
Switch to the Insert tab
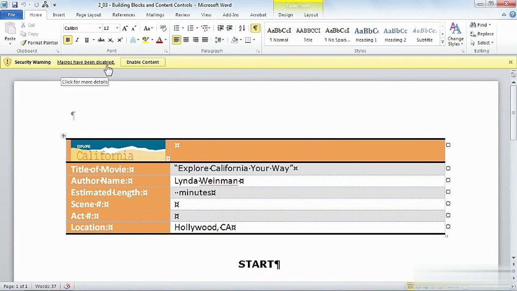59,15
